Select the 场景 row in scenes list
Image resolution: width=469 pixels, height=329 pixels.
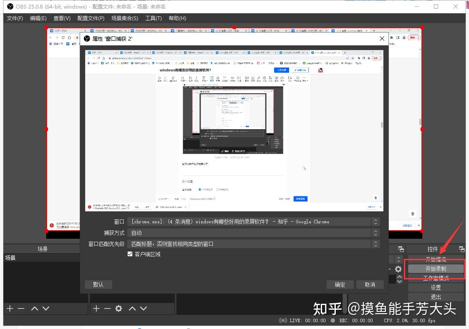pos(42,258)
